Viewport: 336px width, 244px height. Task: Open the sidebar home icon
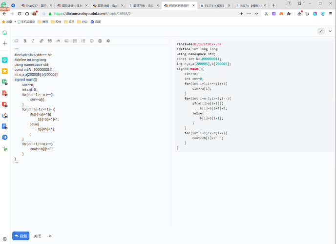[x=5, y=33]
